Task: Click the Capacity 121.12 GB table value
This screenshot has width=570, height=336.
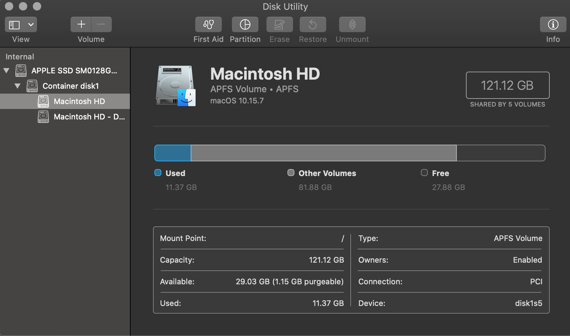Action: (x=327, y=260)
